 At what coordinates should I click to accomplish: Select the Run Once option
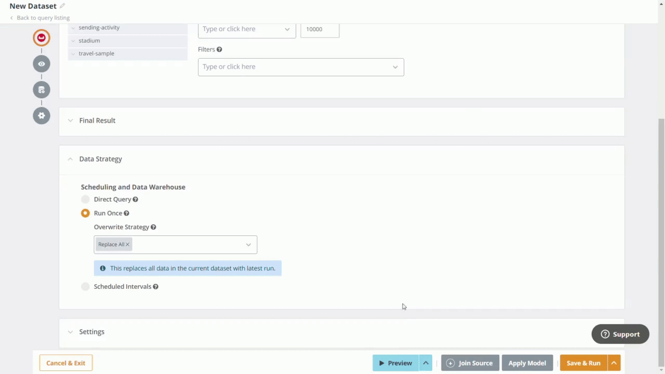point(85,213)
